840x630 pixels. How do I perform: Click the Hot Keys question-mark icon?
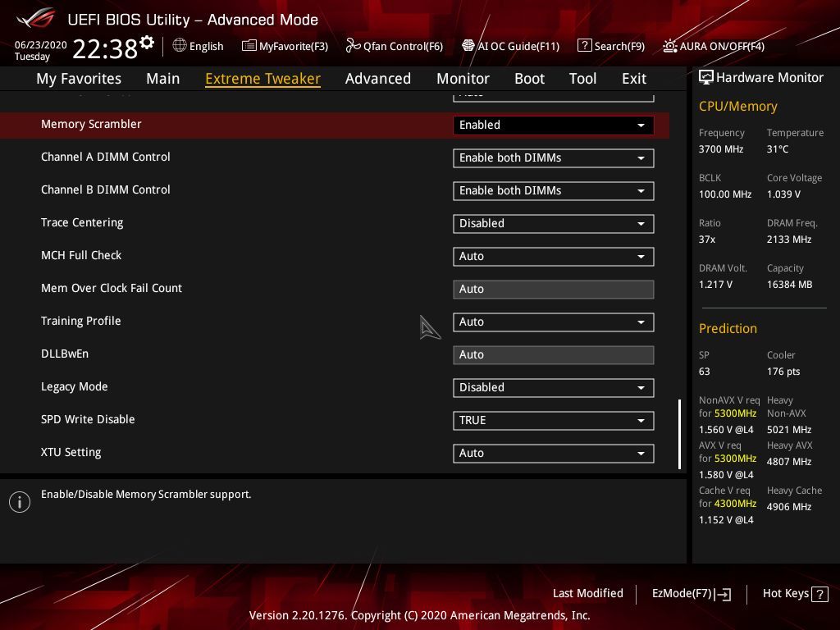[x=819, y=594]
